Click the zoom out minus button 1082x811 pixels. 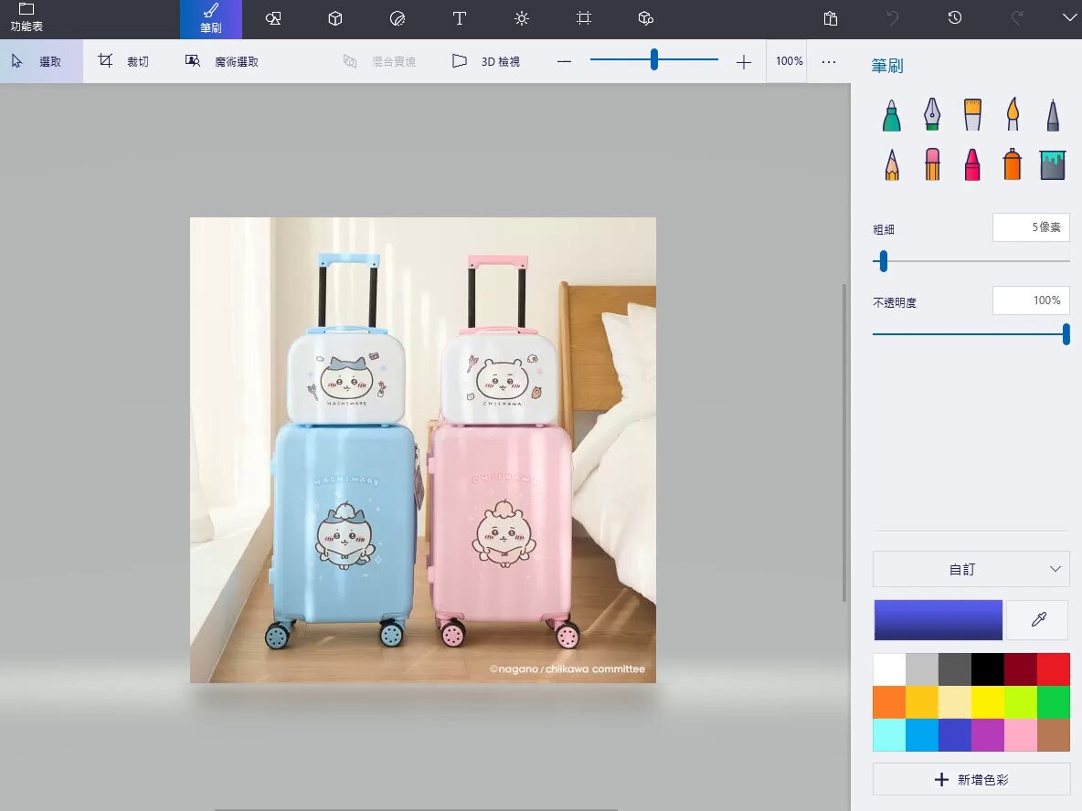point(565,61)
